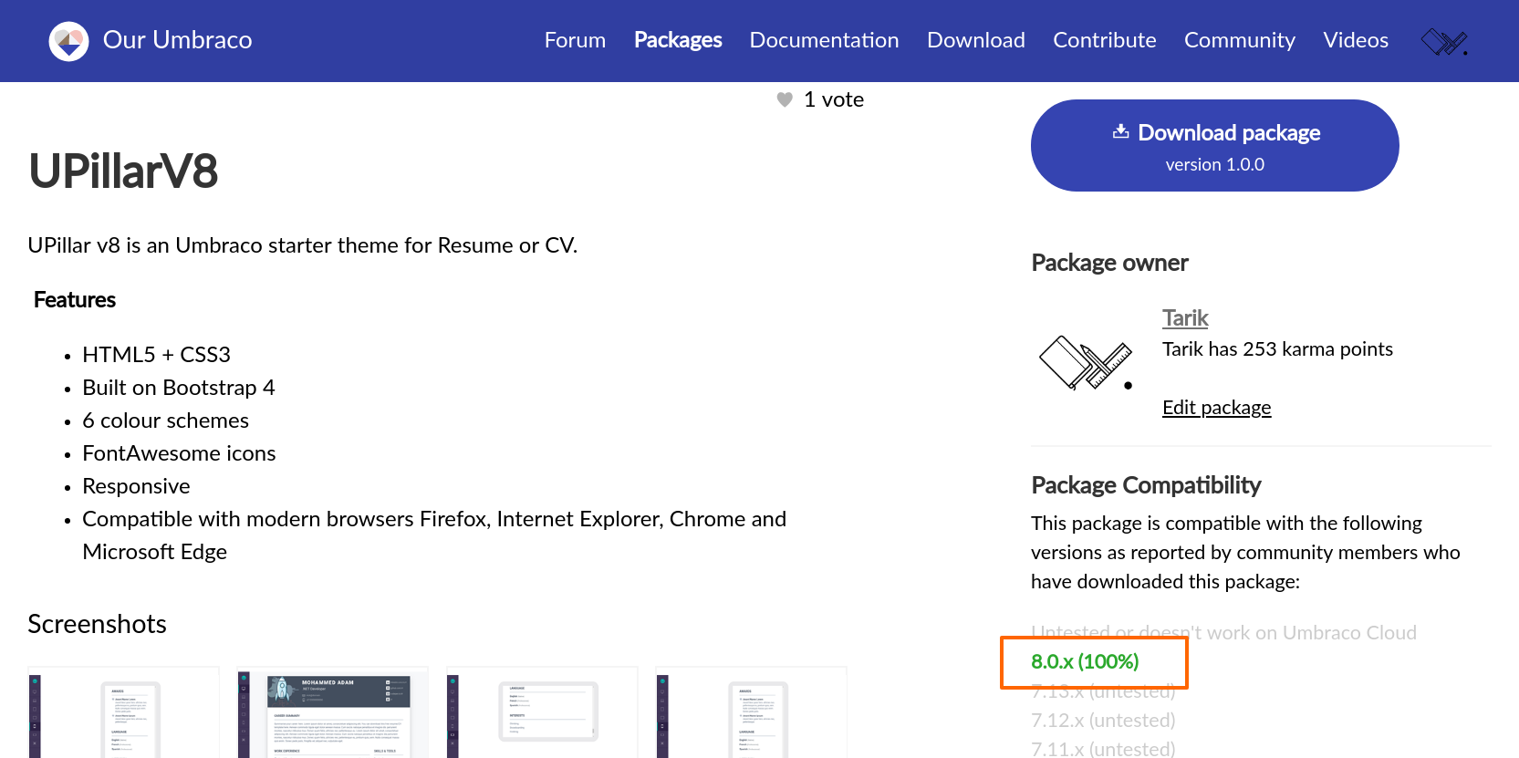Open the third screenshot thumbnail
This screenshot has height=758, width=1519.
pos(542,712)
